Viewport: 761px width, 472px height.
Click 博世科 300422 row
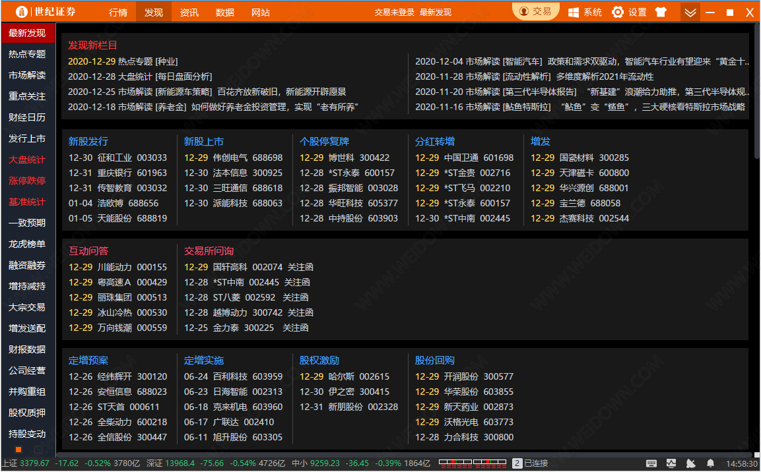coord(344,158)
